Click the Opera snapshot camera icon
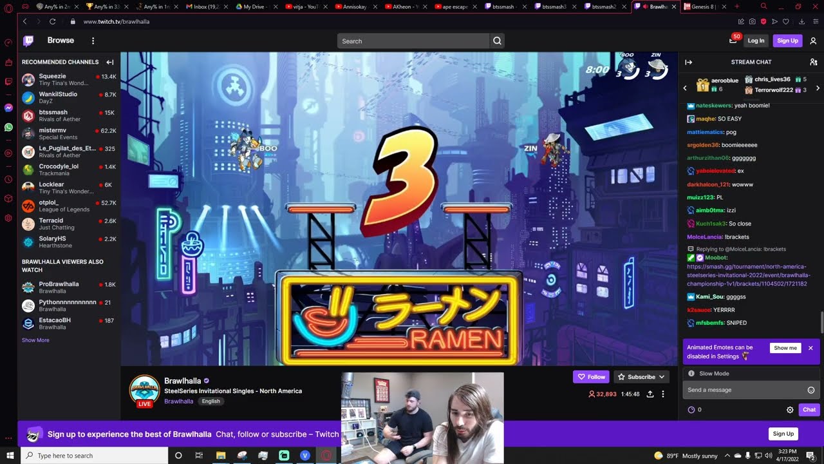824x464 pixels. point(752,21)
